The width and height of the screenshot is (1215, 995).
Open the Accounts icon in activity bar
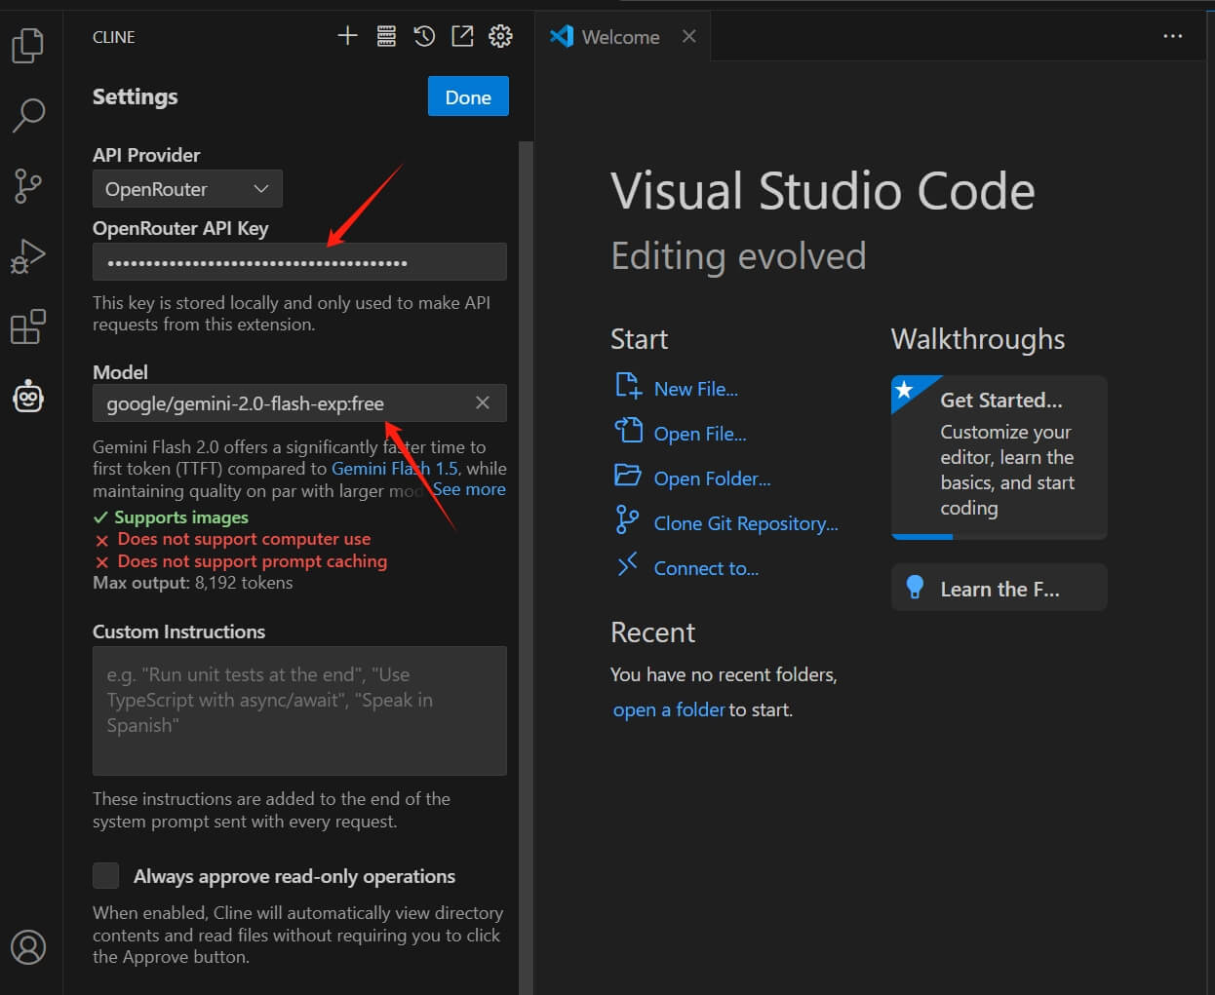28,946
